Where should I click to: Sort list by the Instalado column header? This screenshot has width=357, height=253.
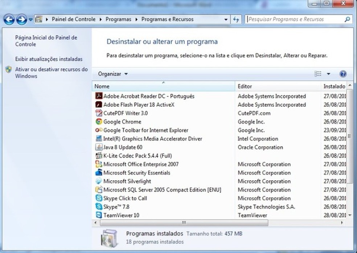tap(334, 86)
